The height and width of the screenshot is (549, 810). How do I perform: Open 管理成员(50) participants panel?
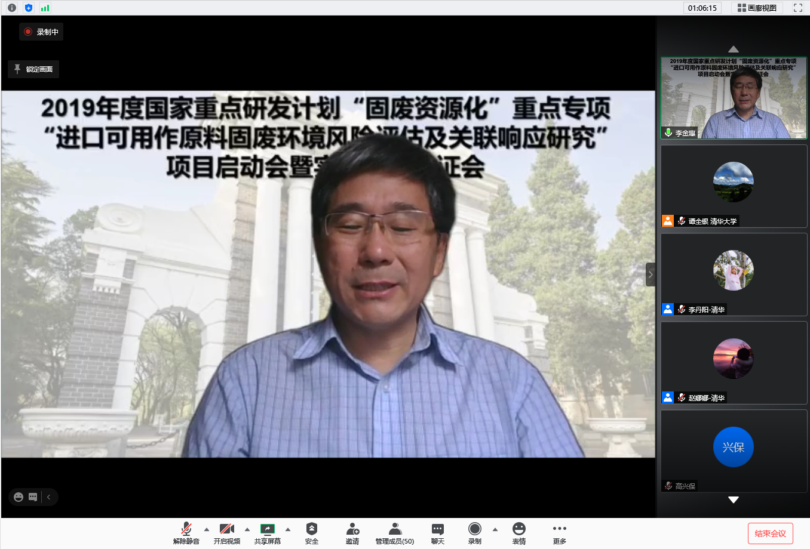click(x=394, y=529)
